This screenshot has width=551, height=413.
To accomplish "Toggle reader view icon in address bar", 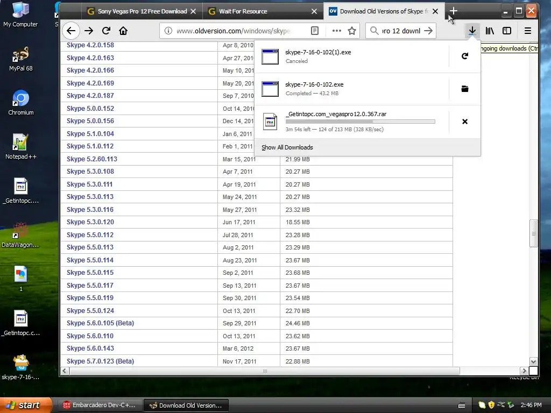I will (x=315, y=31).
